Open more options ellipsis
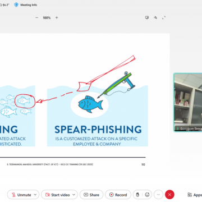 [x=158, y=195]
